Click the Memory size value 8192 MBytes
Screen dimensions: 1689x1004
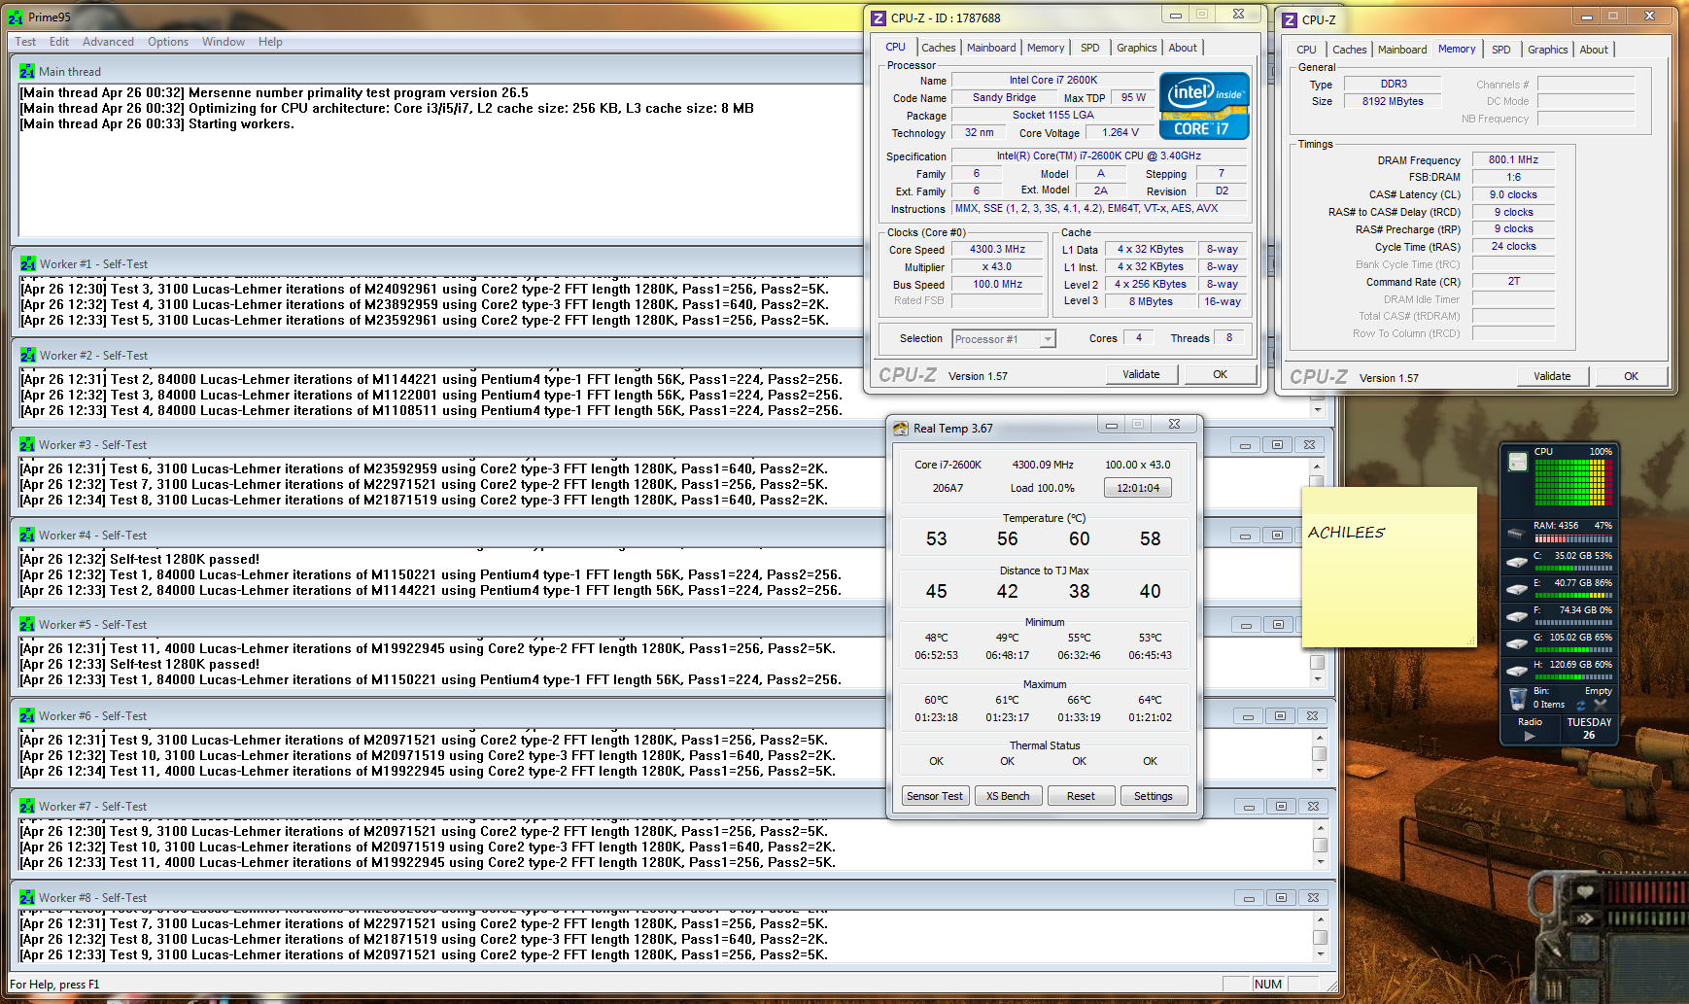pos(1393,101)
